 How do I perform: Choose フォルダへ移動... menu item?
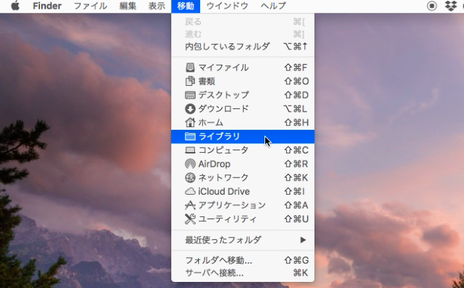tap(243, 260)
